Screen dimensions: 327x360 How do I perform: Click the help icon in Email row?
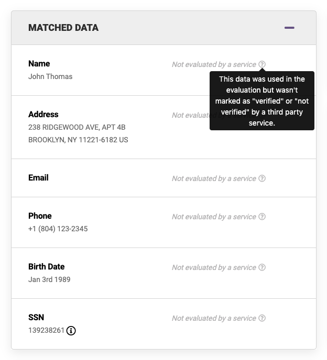pos(262,178)
